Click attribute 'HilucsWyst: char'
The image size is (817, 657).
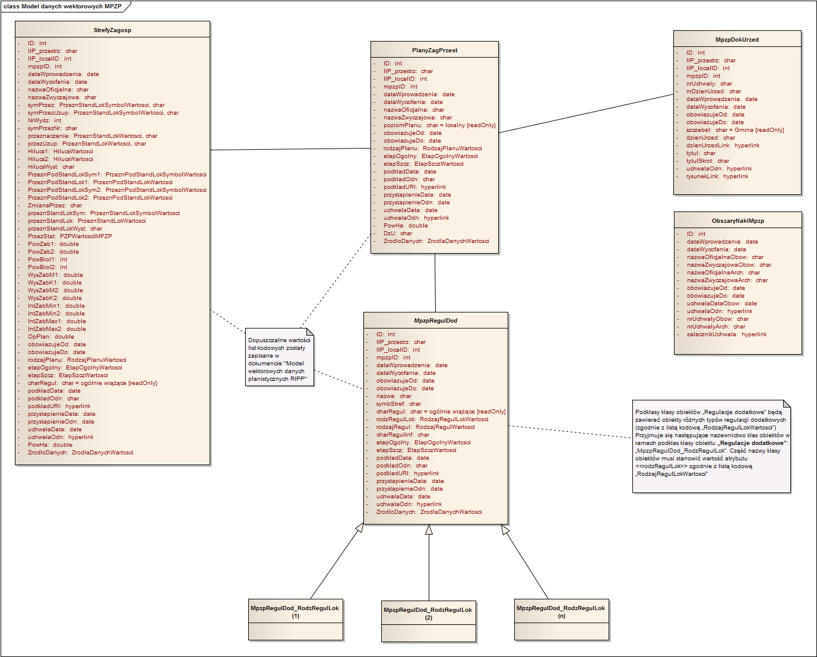[51, 167]
